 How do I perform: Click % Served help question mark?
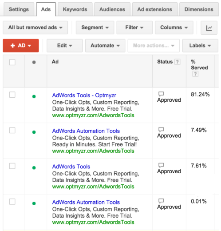point(195,74)
